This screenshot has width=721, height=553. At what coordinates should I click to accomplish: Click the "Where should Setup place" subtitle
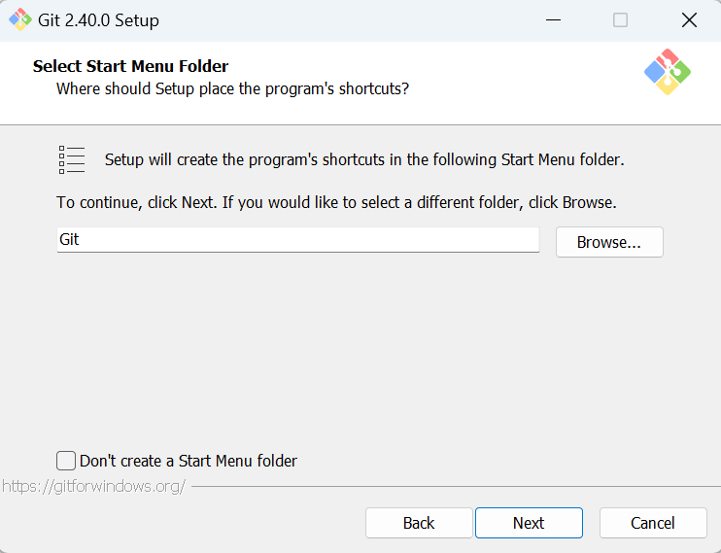(x=232, y=88)
